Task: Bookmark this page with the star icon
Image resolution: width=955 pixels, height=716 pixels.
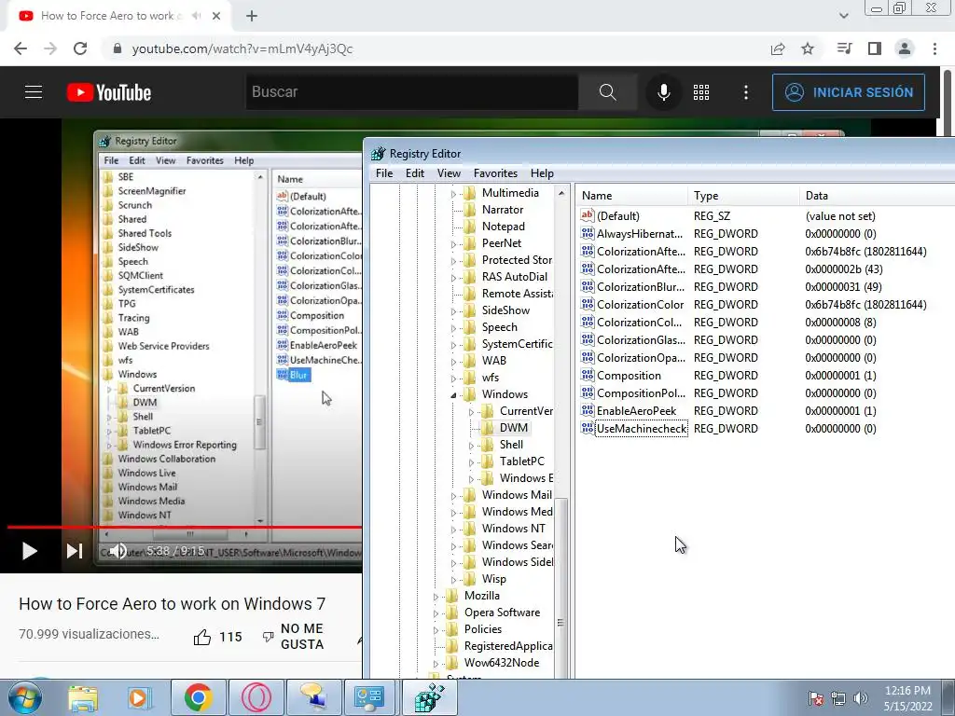Action: coord(808,48)
